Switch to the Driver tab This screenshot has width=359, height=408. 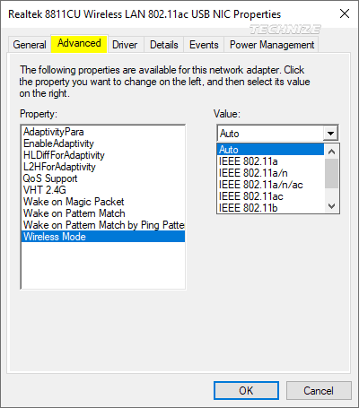tap(125, 45)
